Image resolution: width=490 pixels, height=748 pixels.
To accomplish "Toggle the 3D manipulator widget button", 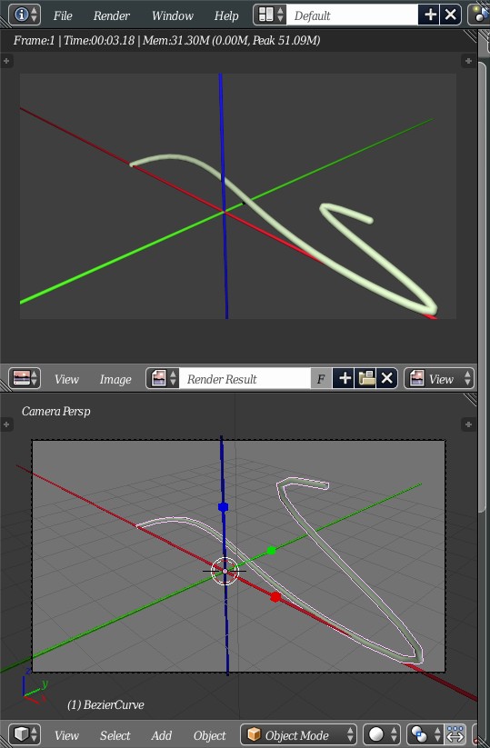I will pos(455,734).
